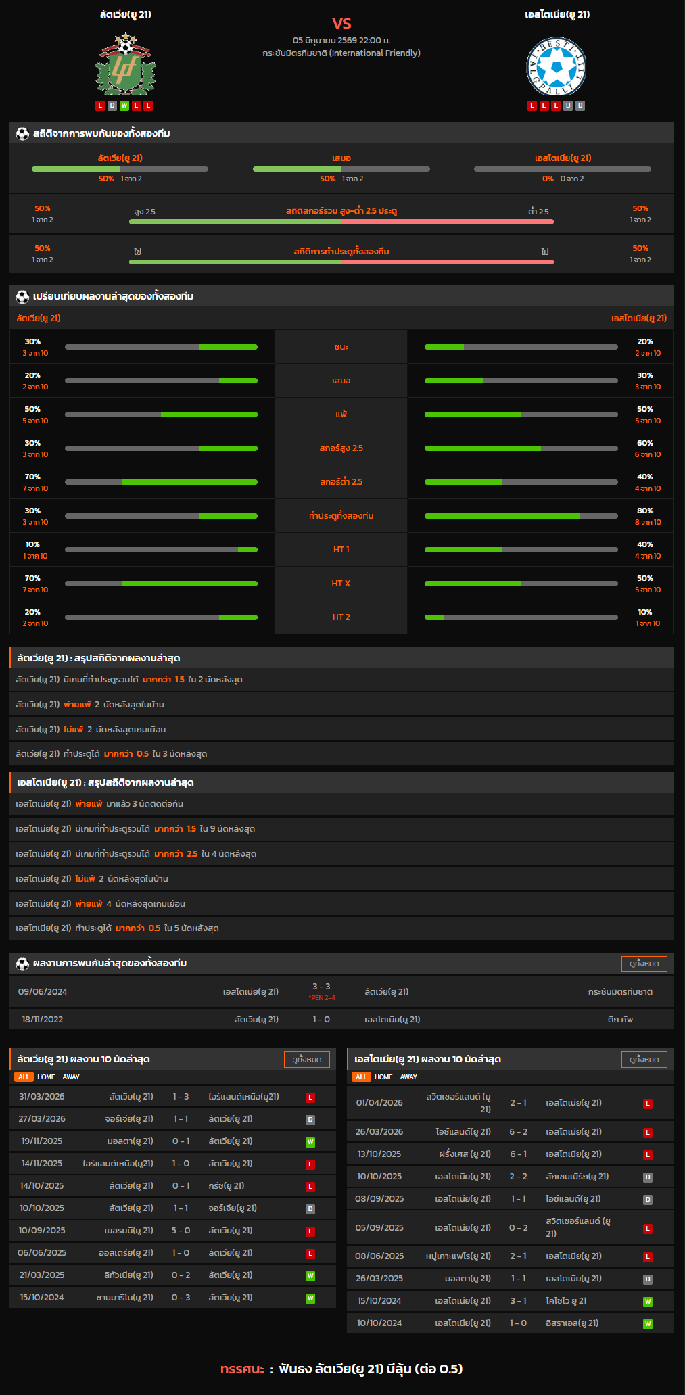
Task: Click Estonia U21 80% both-teams-score percentage
Action: pyautogui.click(x=645, y=511)
